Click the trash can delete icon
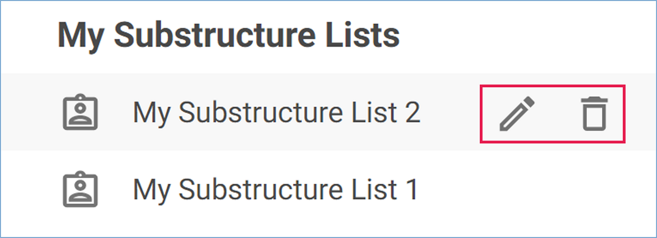The height and width of the screenshot is (238, 657). 594,113
